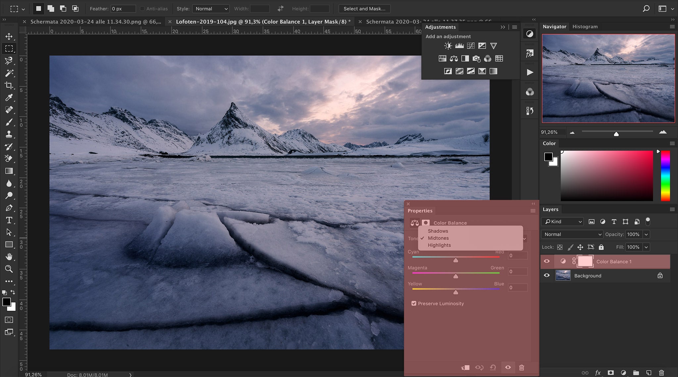Add a Black & White adjustment
This screenshot has width=678, height=377.
click(465, 58)
